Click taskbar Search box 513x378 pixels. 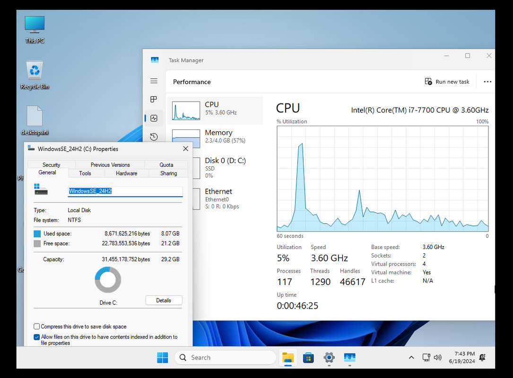(226, 357)
